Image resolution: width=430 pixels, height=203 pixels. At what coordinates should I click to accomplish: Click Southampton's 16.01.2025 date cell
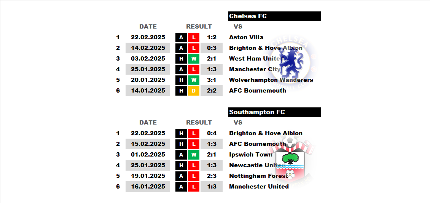tap(148, 187)
